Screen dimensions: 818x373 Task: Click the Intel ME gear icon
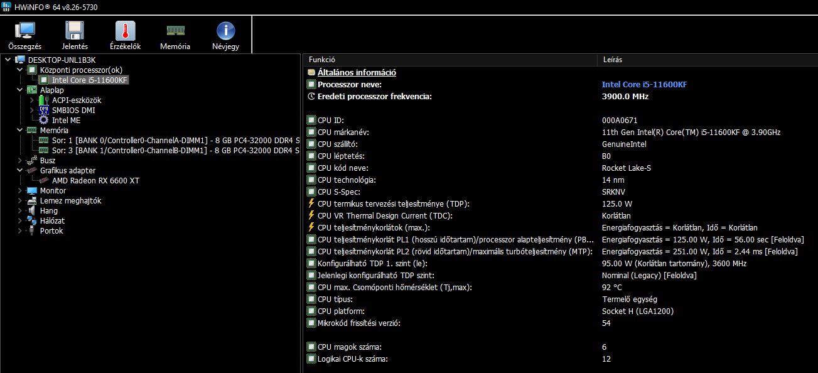pyautogui.click(x=43, y=120)
